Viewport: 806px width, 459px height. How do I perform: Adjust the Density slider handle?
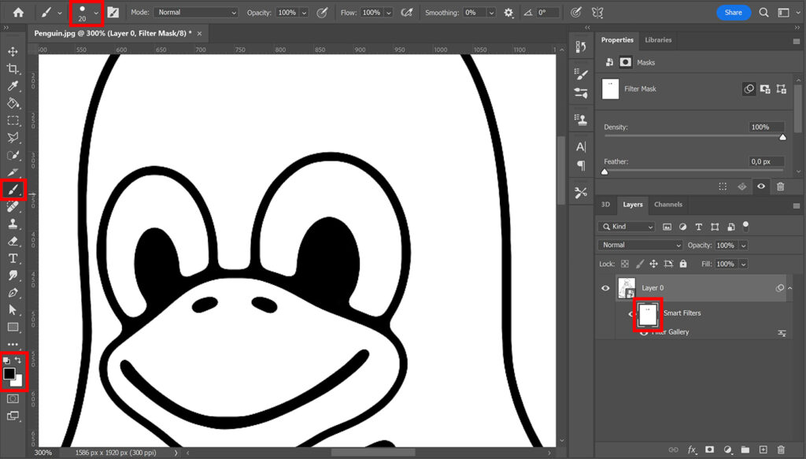coord(782,137)
